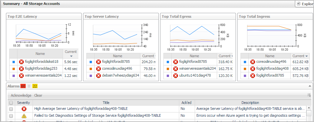Click the Clear alarms button

pos(38,95)
